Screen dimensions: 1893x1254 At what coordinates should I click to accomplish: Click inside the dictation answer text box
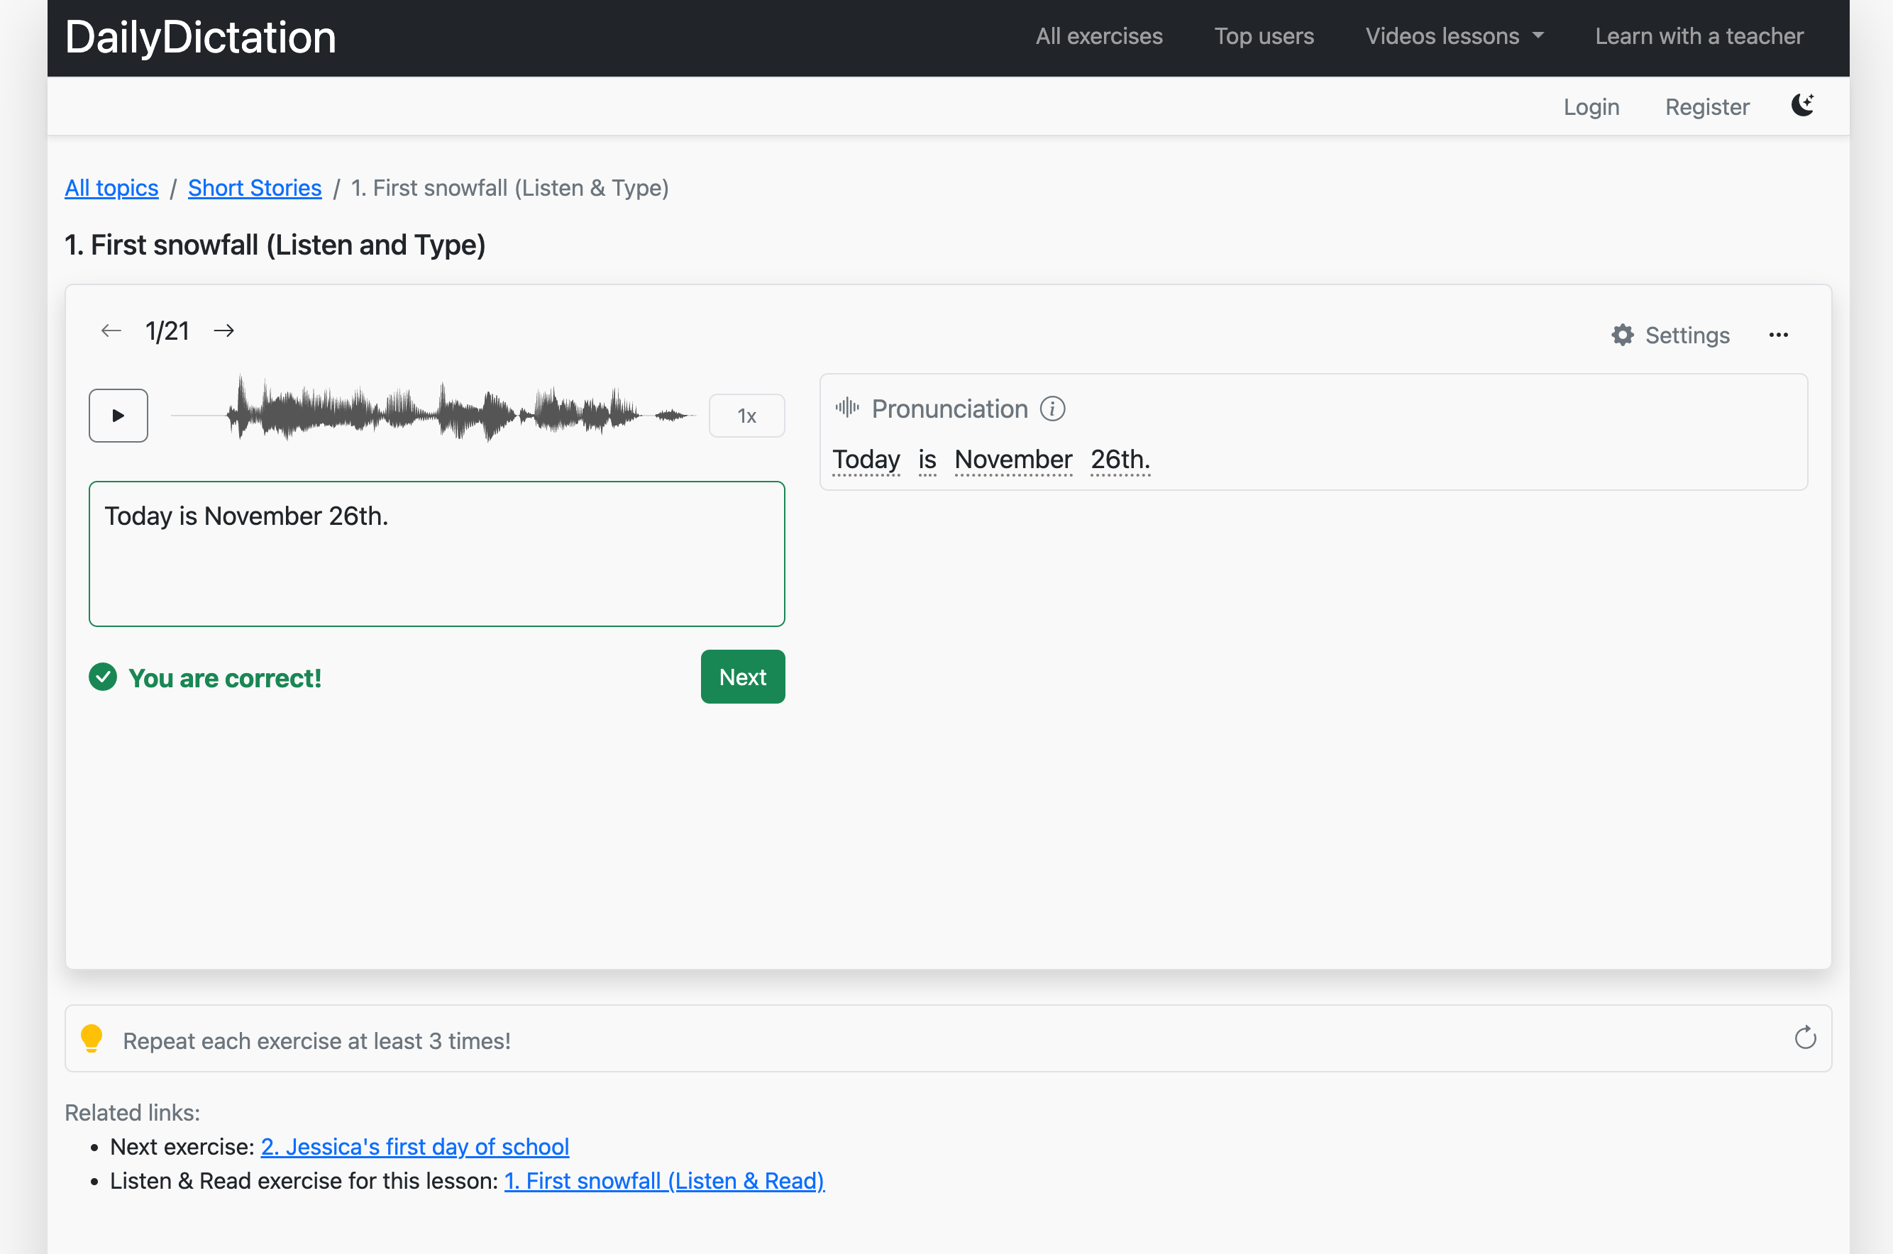click(x=437, y=553)
